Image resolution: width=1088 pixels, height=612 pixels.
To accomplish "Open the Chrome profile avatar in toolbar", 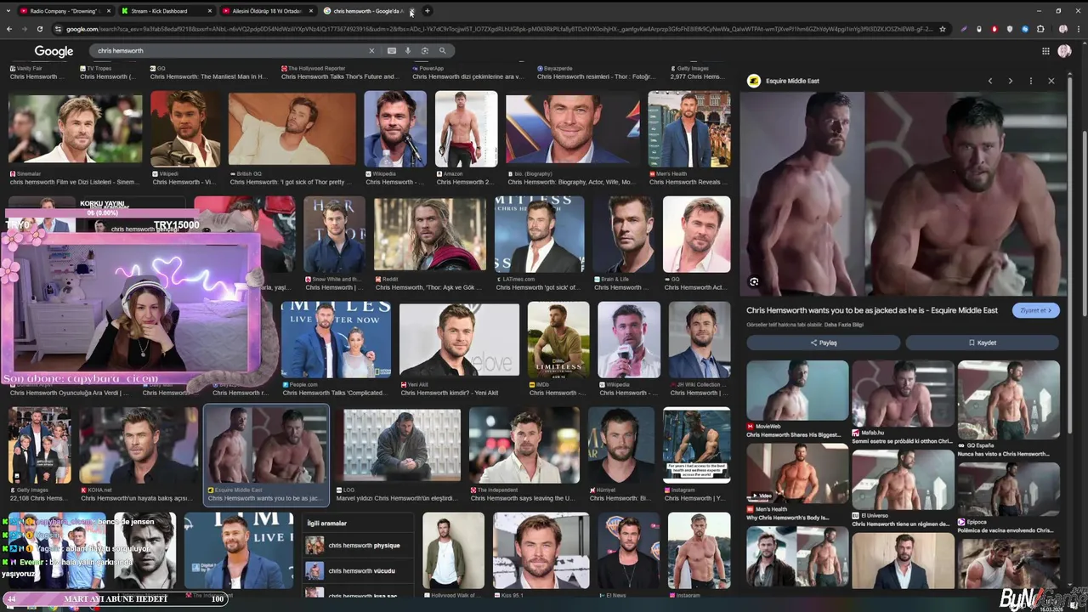I will (1062, 29).
